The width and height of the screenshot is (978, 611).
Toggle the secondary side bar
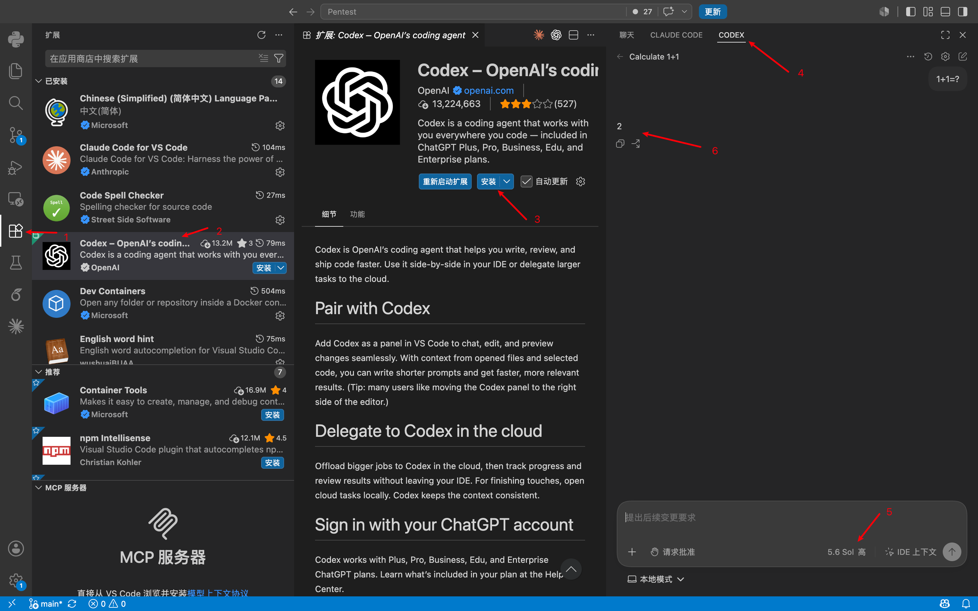click(x=963, y=12)
